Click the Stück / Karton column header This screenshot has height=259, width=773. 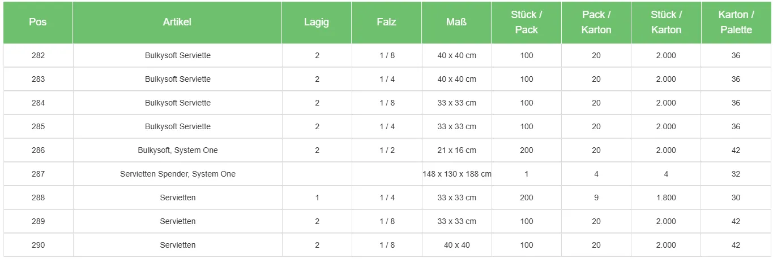point(666,23)
